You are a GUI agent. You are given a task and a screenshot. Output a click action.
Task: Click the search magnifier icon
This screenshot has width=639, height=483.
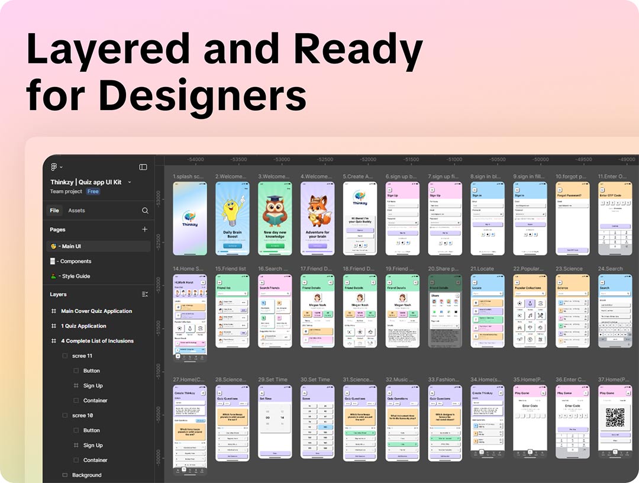pos(145,211)
